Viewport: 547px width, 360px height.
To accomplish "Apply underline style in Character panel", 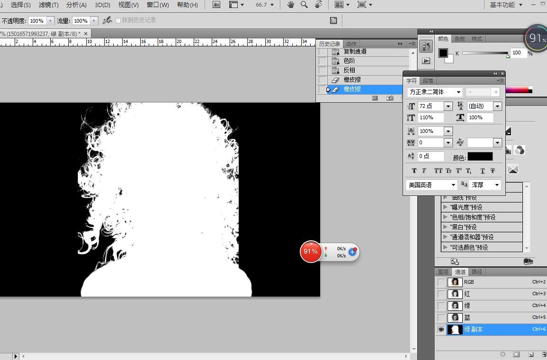I will coord(483,171).
